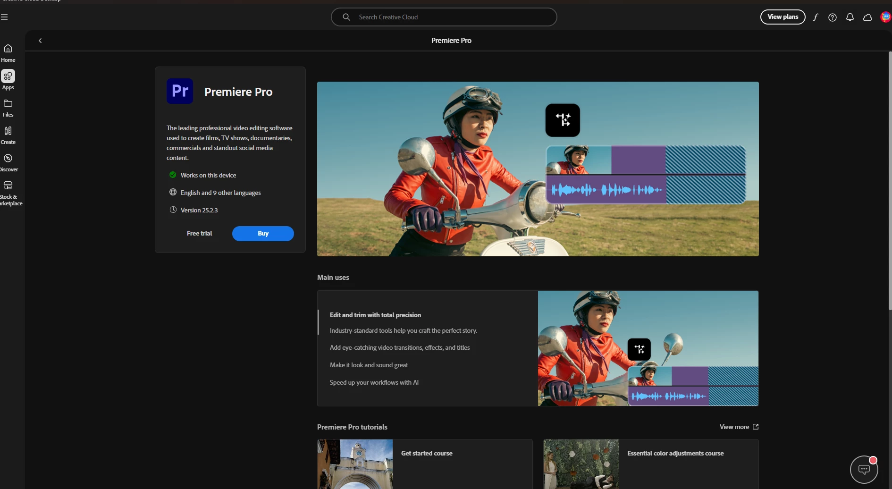Start the Free trial

click(x=199, y=233)
